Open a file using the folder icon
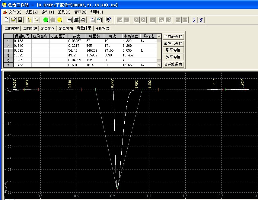The width and height of the screenshot is (258, 200). 13,20
